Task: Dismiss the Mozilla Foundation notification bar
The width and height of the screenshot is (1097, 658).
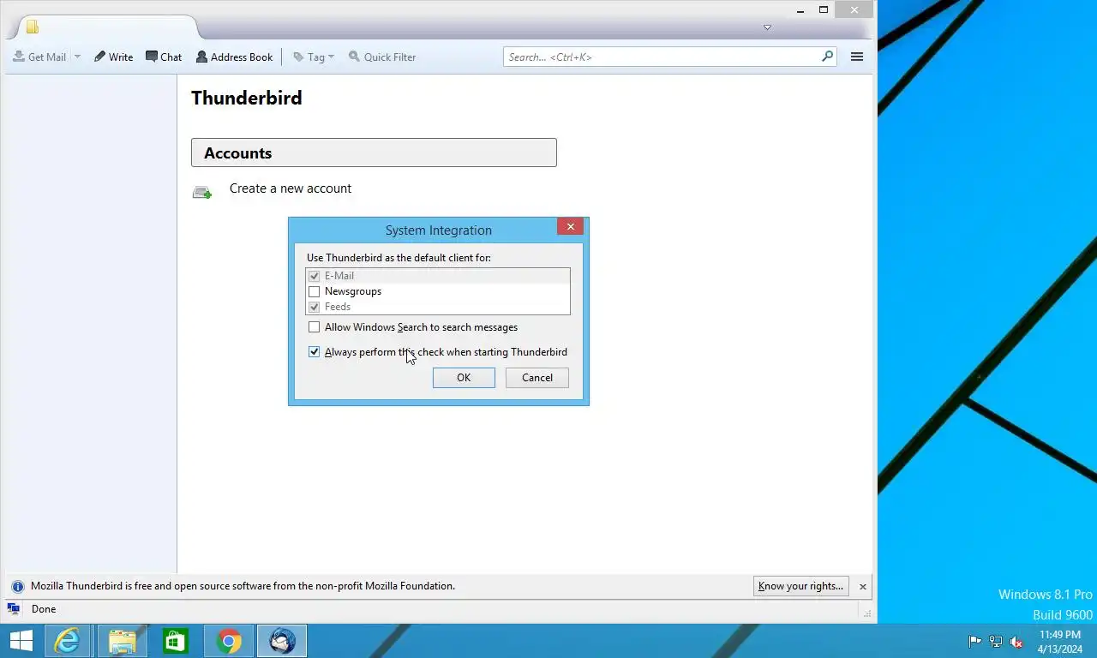Action: tap(863, 587)
